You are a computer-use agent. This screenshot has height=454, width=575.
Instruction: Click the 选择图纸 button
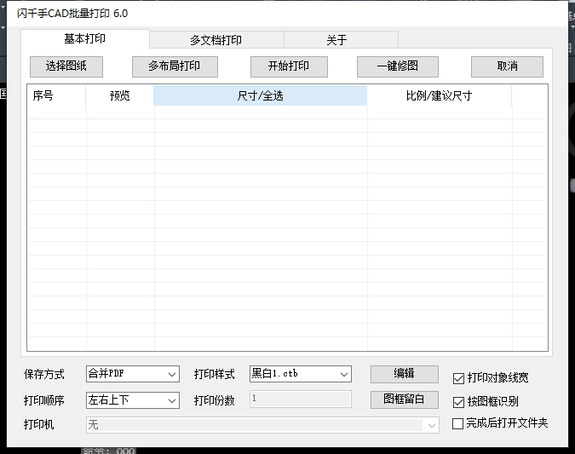point(66,66)
